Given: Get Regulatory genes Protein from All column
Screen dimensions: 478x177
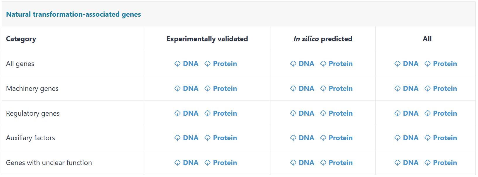Looking at the screenshot, I should [445, 113].
